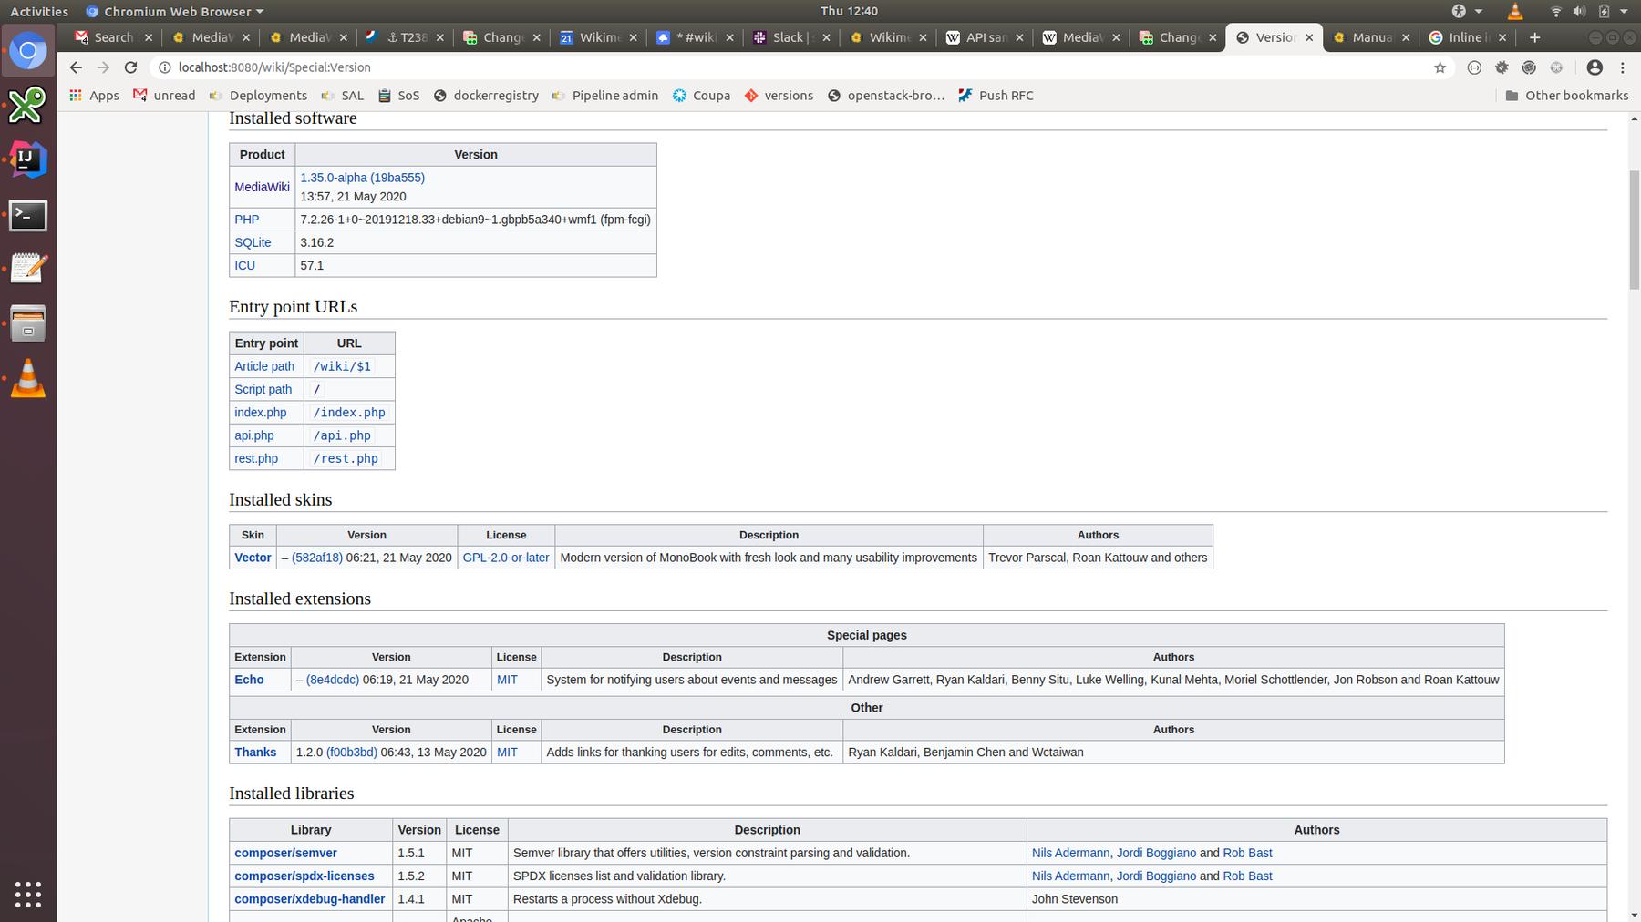1641x922 pixels.
Task: Open the versions bookmark
Action: 779,95
